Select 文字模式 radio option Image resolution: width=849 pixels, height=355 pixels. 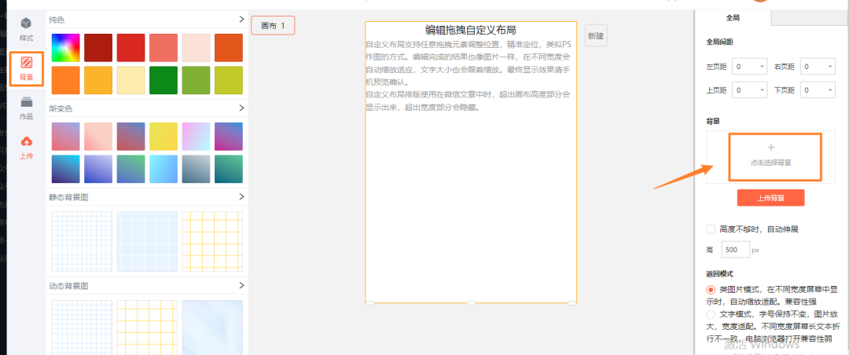click(x=711, y=314)
